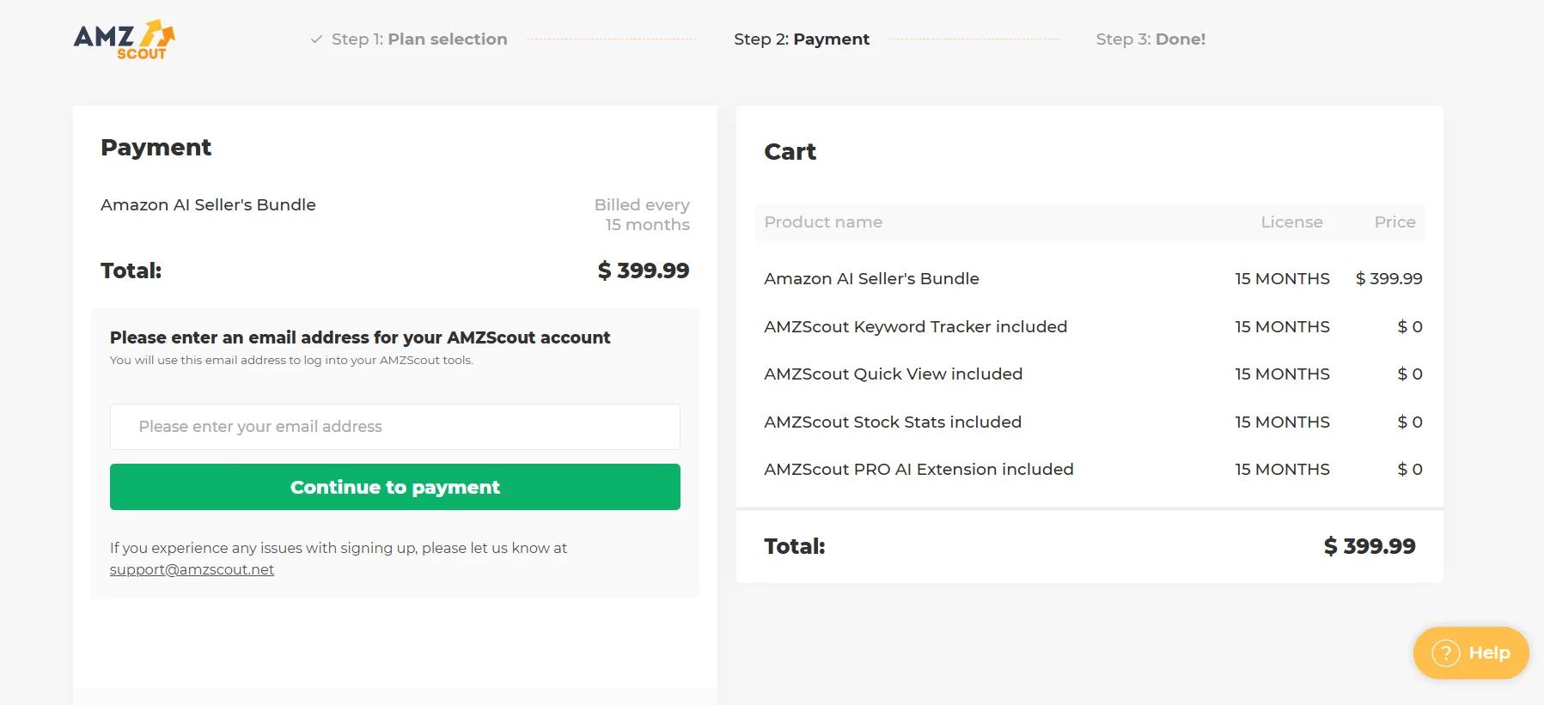
Task: Click the Continue to payment button
Action: point(395,487)
